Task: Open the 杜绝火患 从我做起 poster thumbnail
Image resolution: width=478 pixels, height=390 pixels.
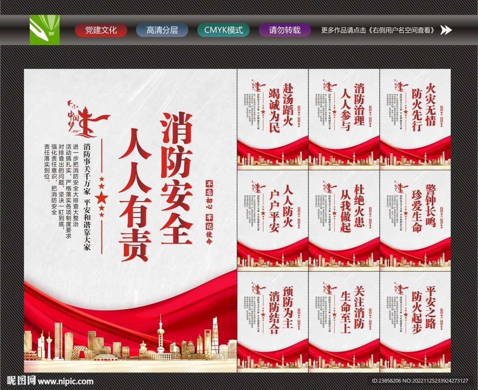Action: pyautogui.click(x=344, y=221)
